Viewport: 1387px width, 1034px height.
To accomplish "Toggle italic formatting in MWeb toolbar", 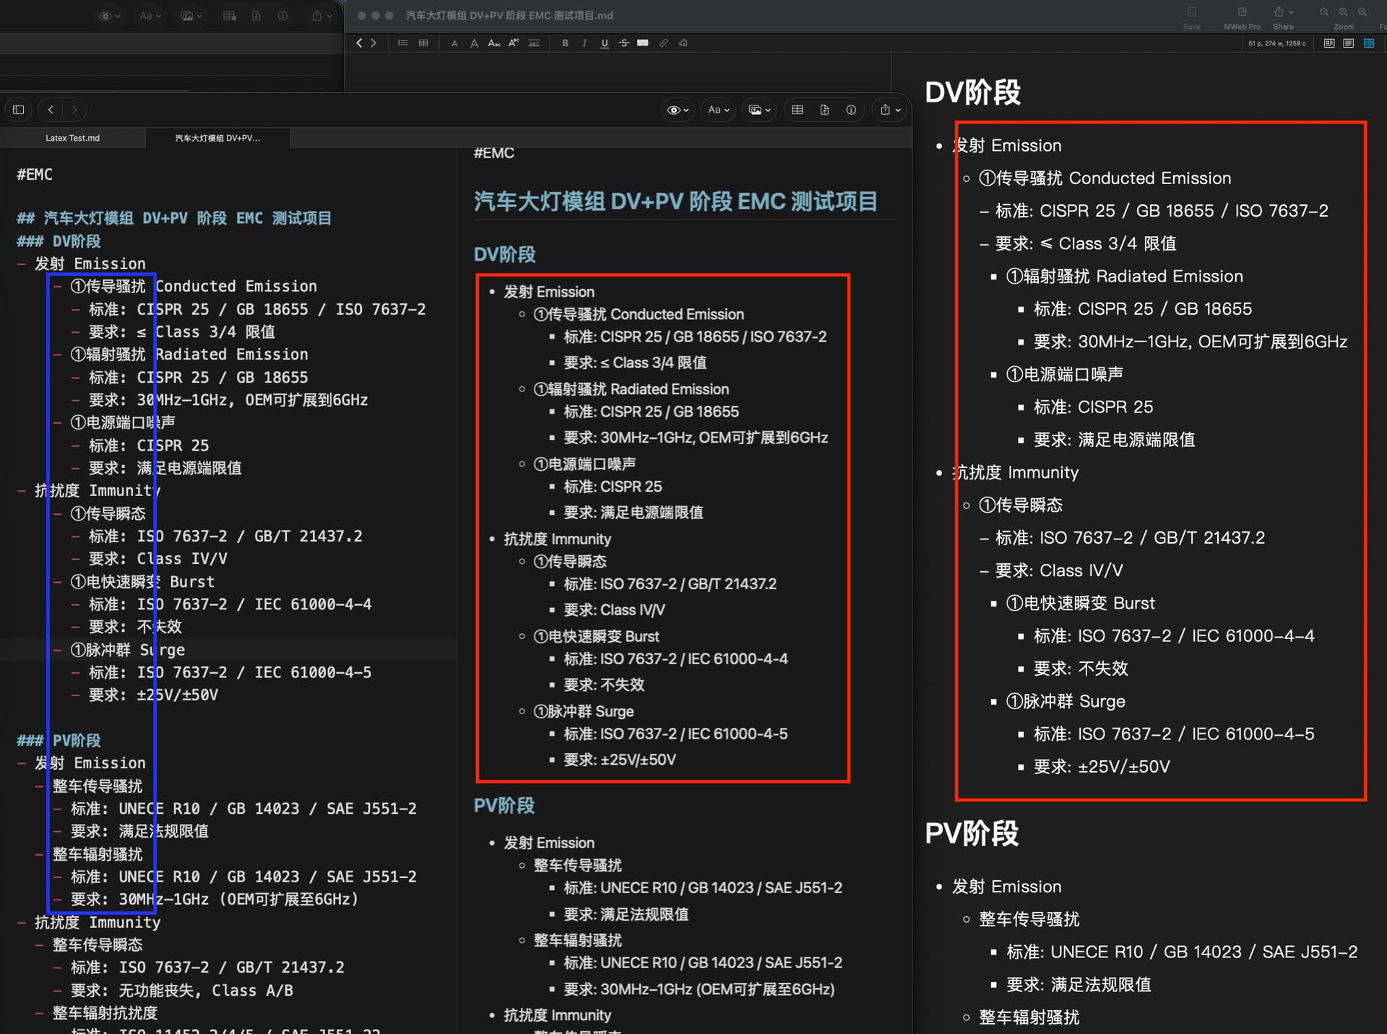I will [x=584, y=43].
